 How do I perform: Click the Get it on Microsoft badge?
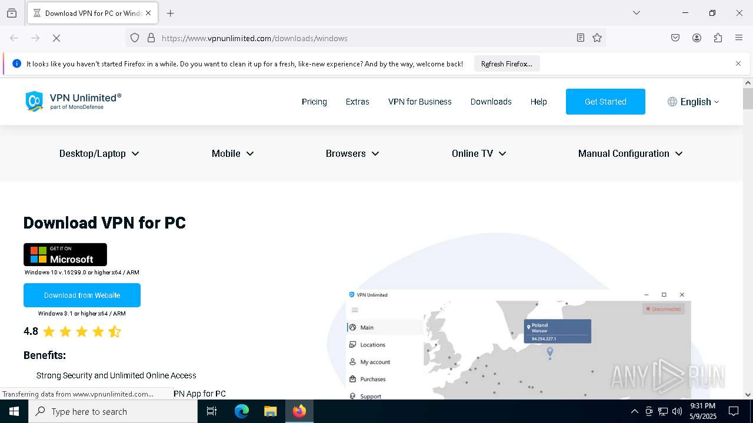65,254
